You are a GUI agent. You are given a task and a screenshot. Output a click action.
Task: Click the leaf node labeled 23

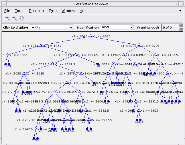click(101, 92)
